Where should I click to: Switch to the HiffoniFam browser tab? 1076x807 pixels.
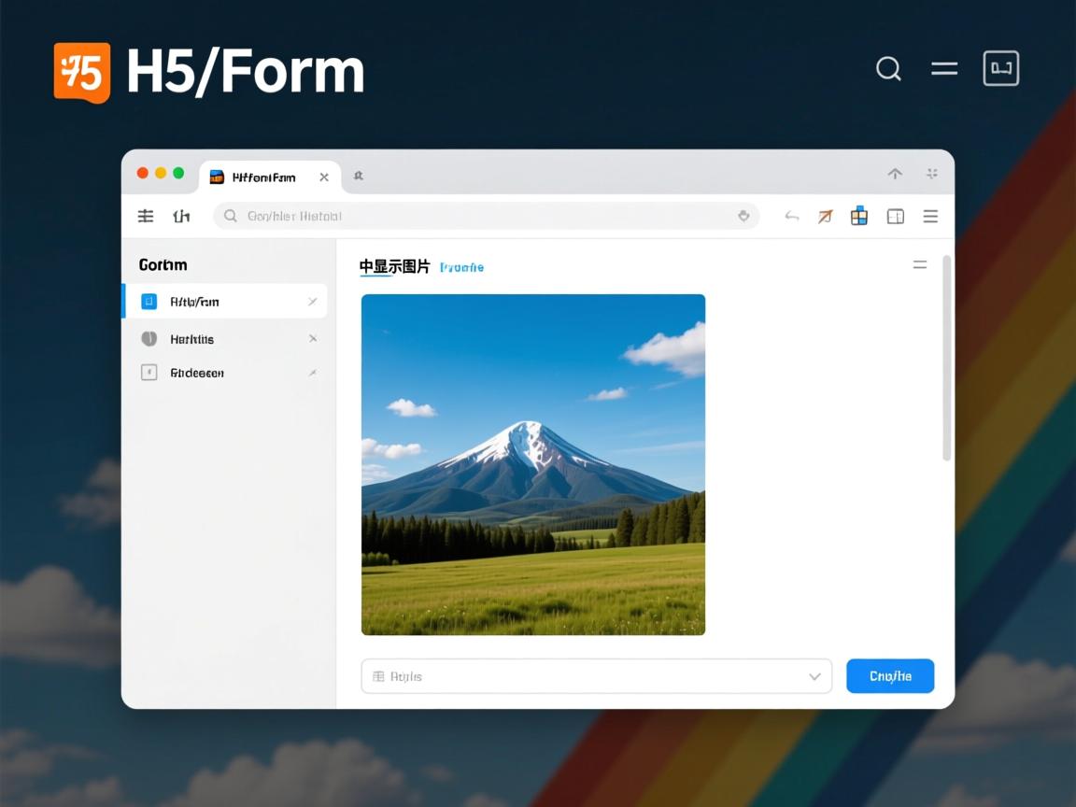pos(264,176)
